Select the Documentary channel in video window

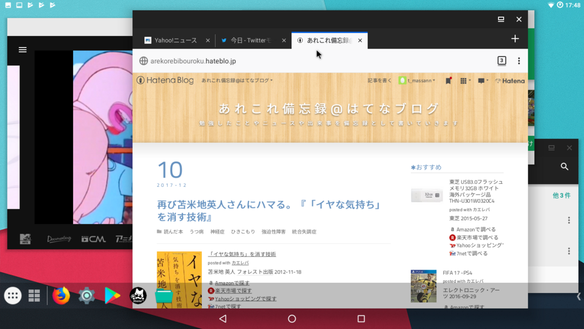coord(59,239)
